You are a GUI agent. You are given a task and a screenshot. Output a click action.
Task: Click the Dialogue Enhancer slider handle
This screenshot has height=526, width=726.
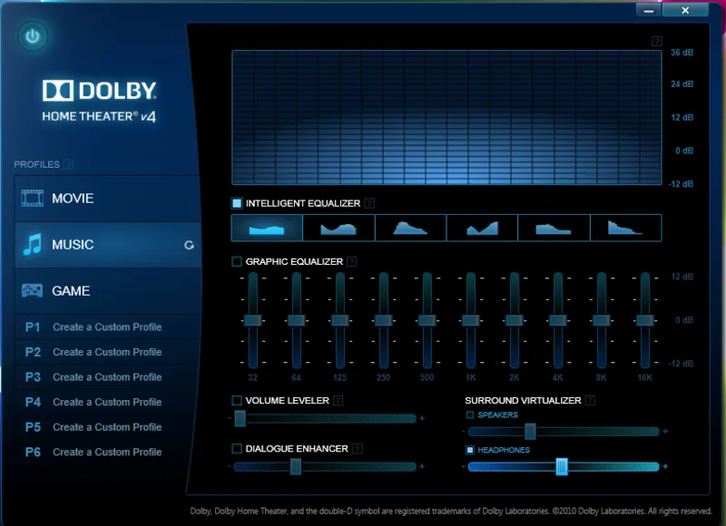pos(297,466)
